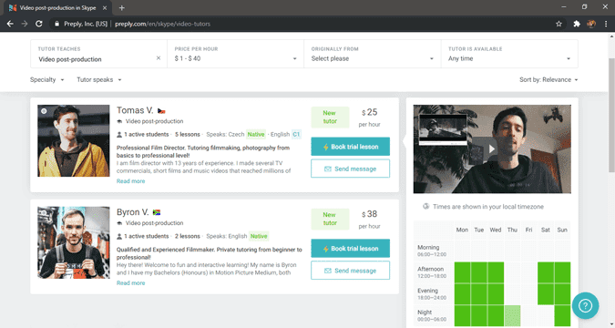Viewport: 615px width, 328px height.
Task: Select the Sunday evening availability slot
Action: tap(562, 294)
